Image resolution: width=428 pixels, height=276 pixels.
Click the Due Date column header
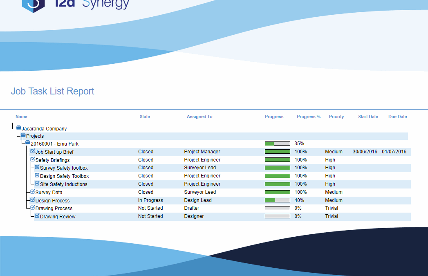click(398, 117)
